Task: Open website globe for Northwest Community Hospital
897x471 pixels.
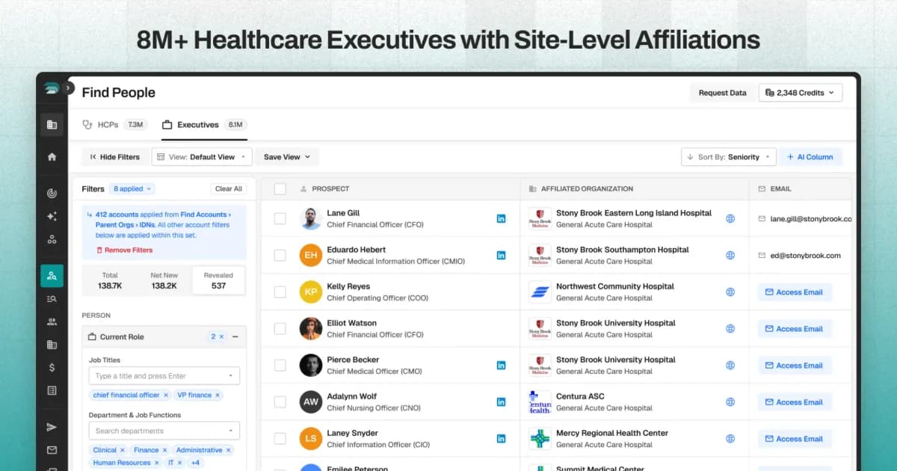Action: (730, 292)
